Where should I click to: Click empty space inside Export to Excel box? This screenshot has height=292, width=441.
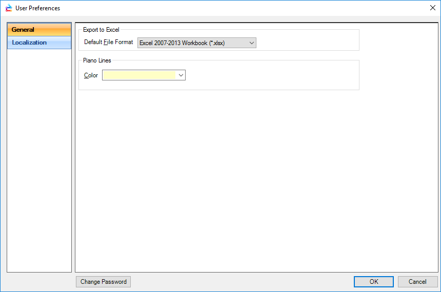point(308,42)
